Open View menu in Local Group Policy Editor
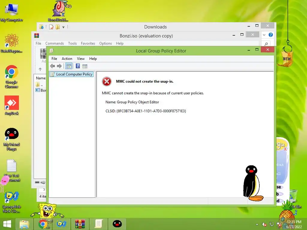307x230 pixels. 81,59
